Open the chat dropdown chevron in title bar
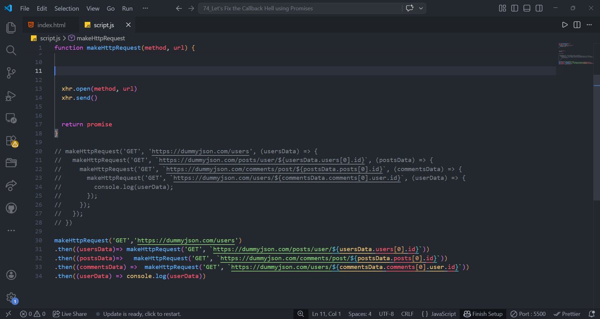This screenshot has height=319, width=600. point(421,8)
